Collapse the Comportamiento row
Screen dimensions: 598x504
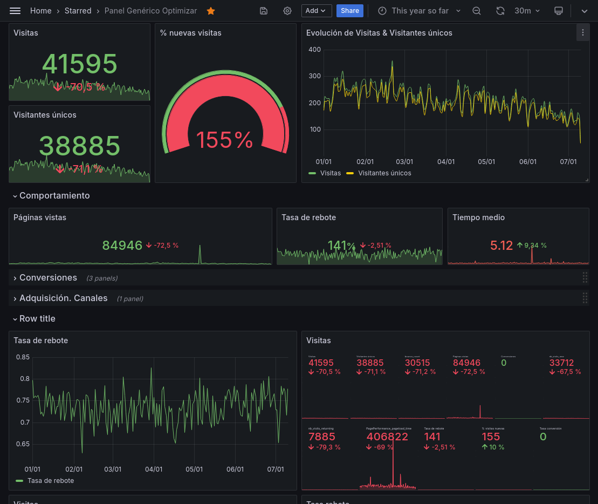point(54,196)
